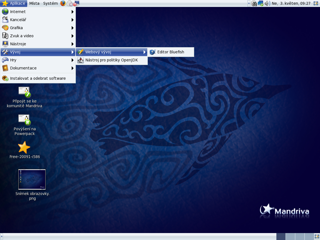Open the clock showing Ne, 3. květen, 09:27
Image resolution: width=320 pixels, height=240 pixels.
pyautogui.click(x=291, y=3)
